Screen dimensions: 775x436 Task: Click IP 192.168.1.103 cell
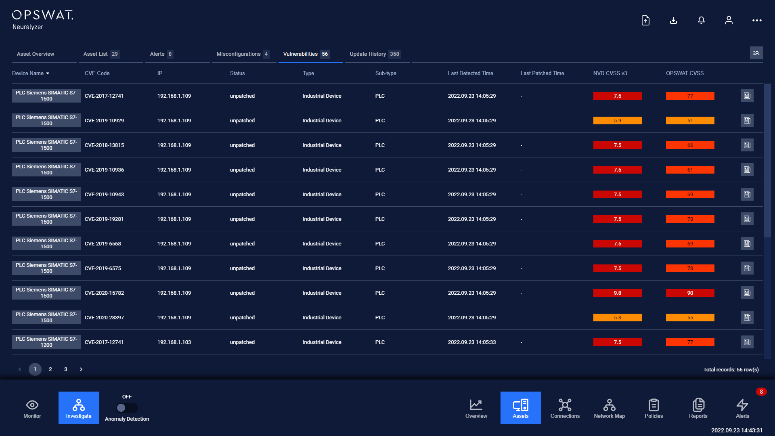174,342
